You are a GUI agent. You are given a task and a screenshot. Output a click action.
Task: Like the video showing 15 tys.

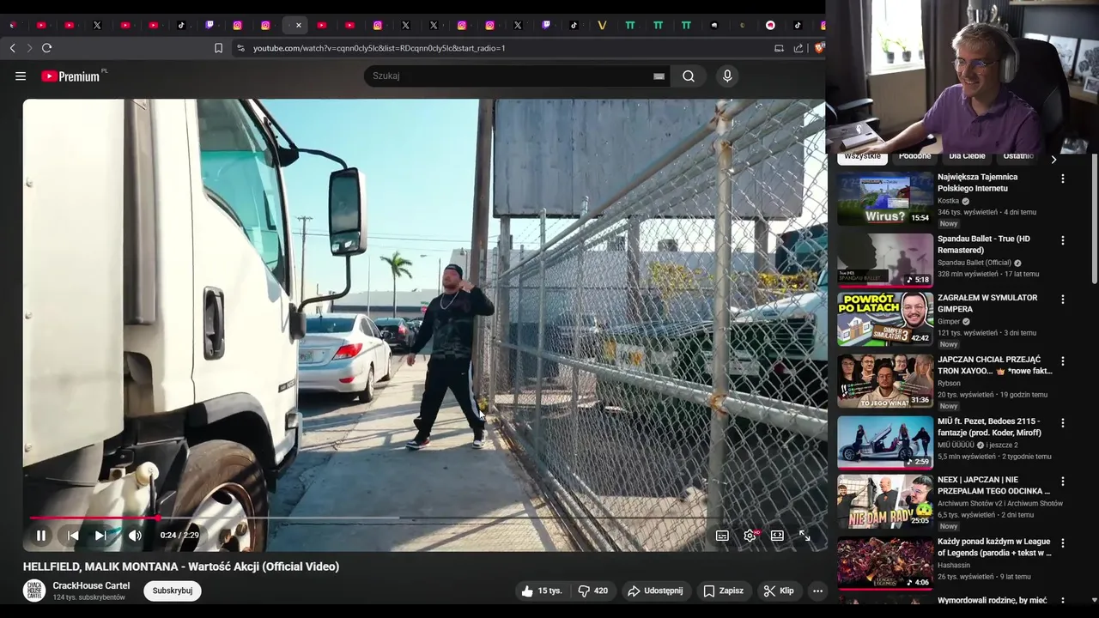point(542,591)
